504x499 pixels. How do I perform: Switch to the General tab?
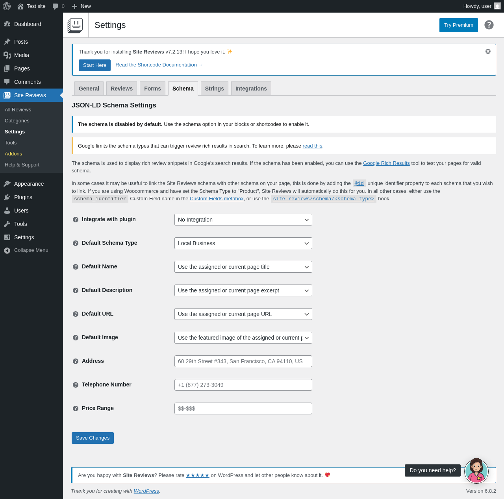point(89,89)
